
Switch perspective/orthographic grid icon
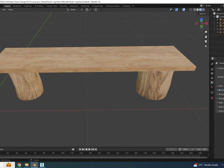point(206,46)
